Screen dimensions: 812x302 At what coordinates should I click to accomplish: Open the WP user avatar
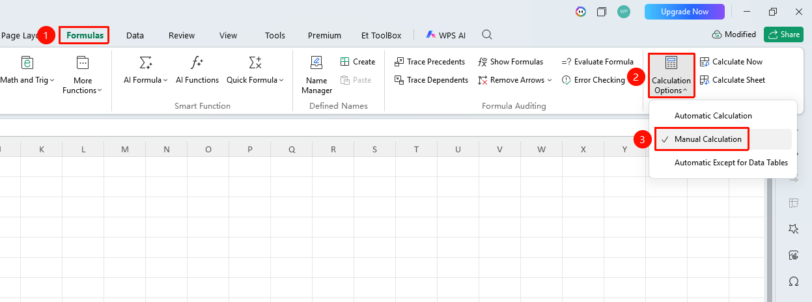(624, 12)
